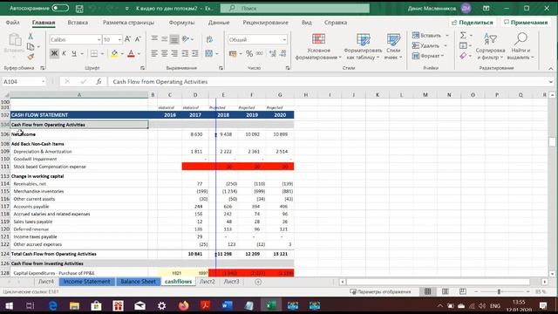Switch to the Лист2 sheet tab
This screenshot has height=314, width=558.
[x=208, y=281]
